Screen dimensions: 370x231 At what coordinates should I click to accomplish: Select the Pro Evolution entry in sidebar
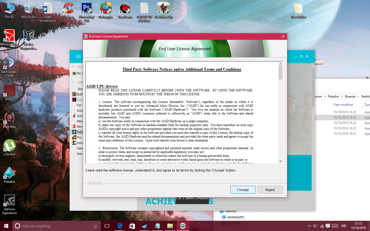click(x=77, y=137)
